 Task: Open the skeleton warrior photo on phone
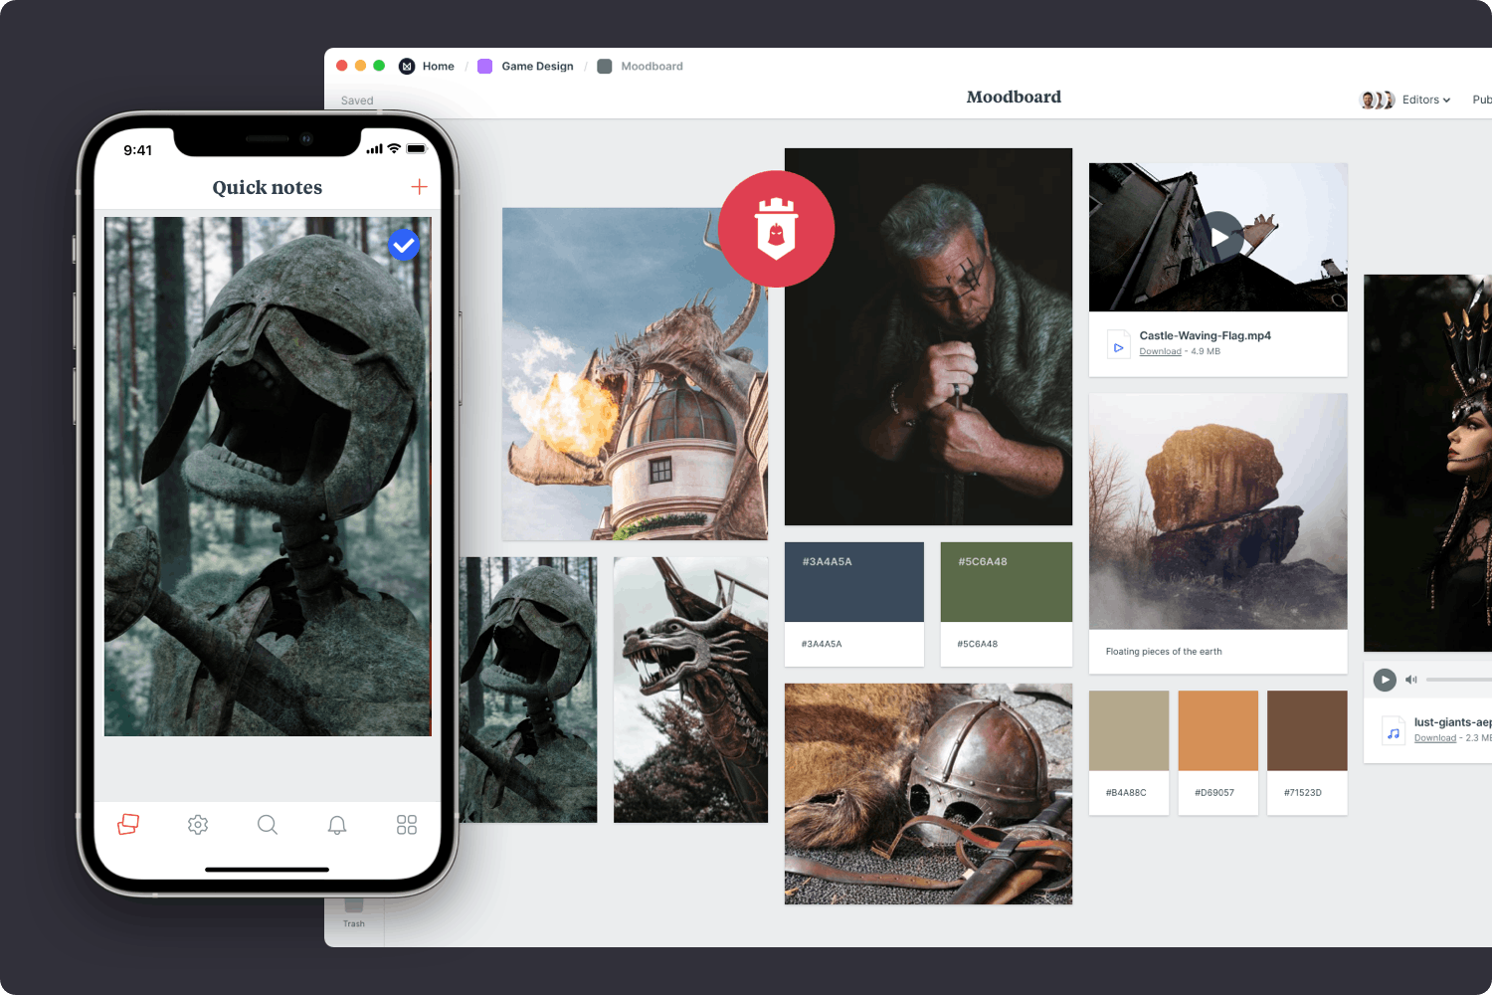coord(268,477)
